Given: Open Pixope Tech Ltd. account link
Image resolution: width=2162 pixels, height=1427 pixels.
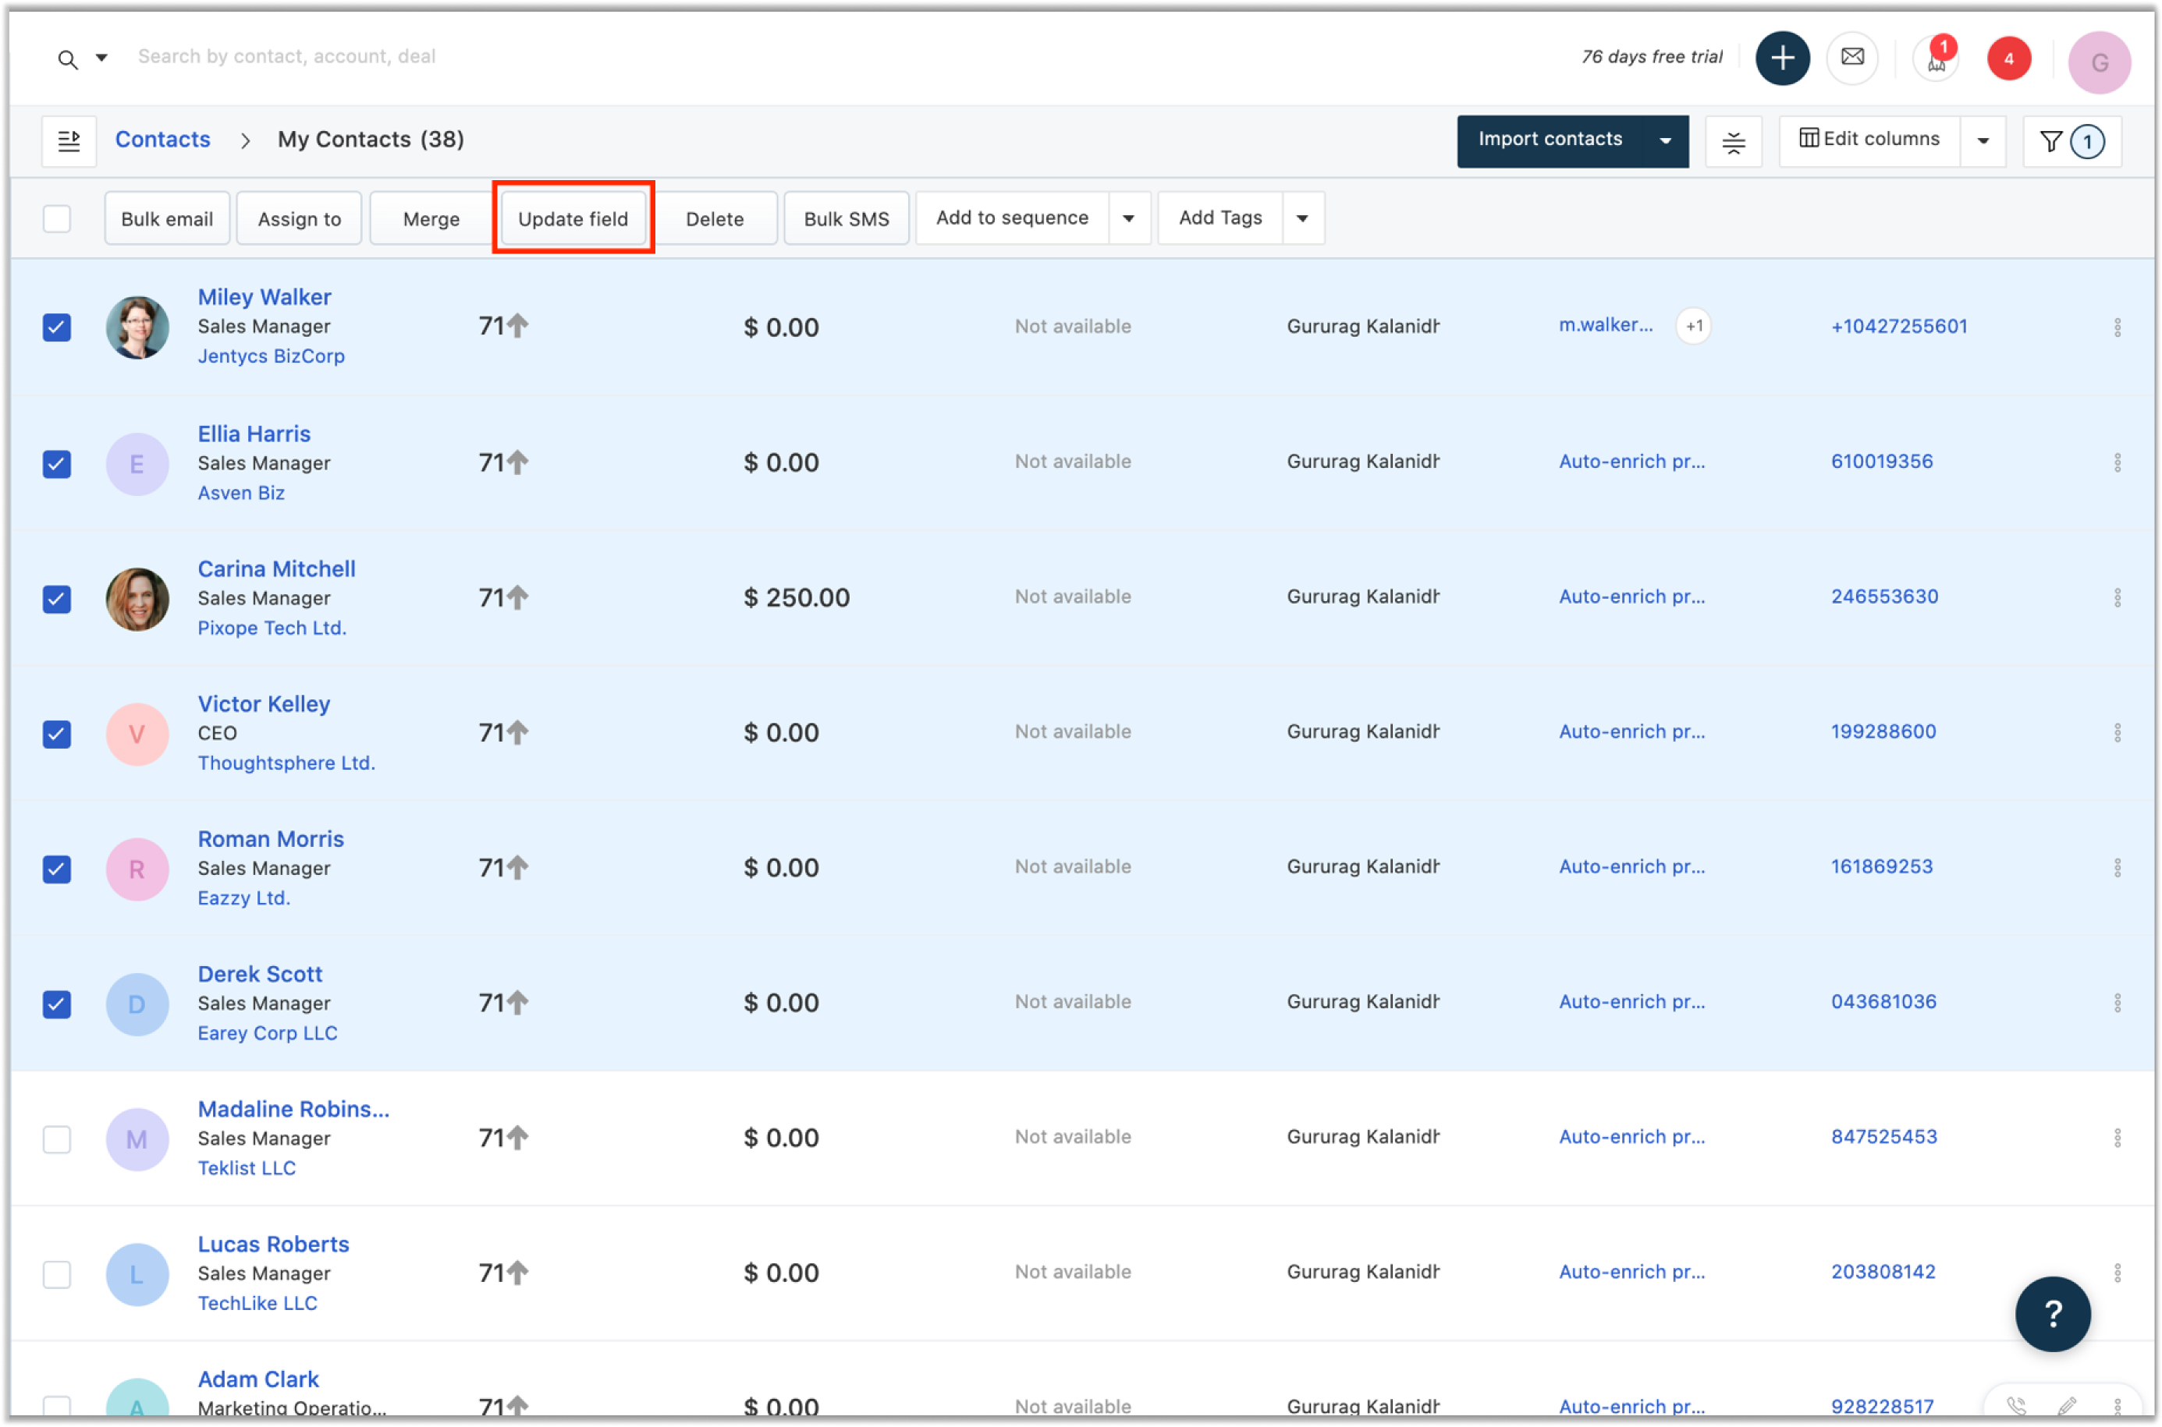Looking at the screenshot, I should 272,627.
